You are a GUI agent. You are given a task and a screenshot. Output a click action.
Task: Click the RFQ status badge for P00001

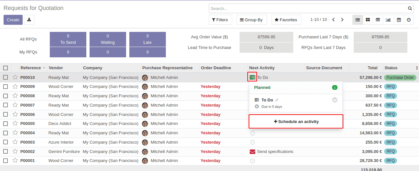pos(391,161)
